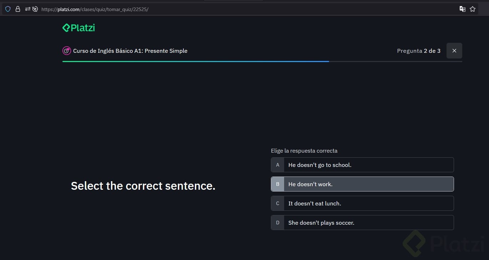Click the "Pregunta 2 de 3" counter
The image size is (489, 260).
pos(418,51)
